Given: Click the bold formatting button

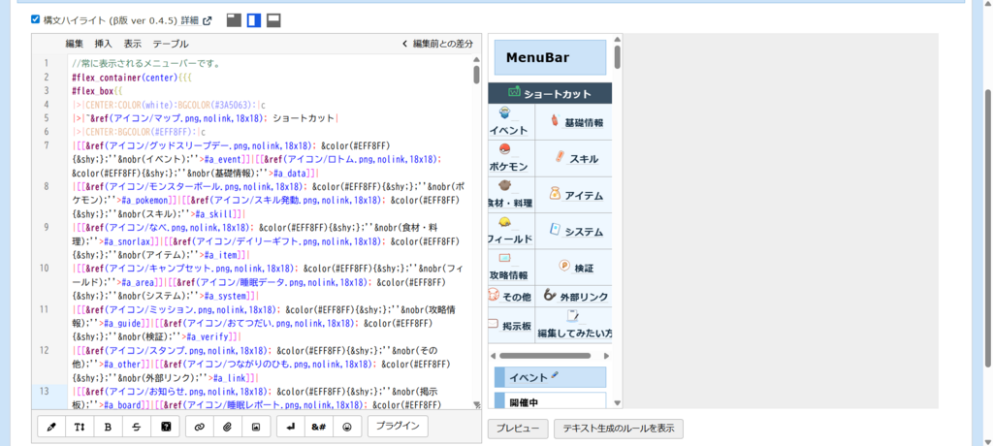Looking at the screenshot, I should 109,427.
